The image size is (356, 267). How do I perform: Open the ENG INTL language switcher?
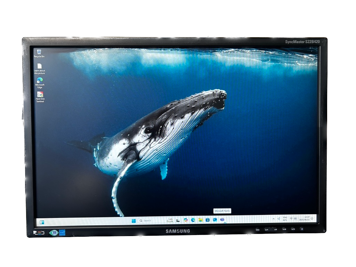285,218
